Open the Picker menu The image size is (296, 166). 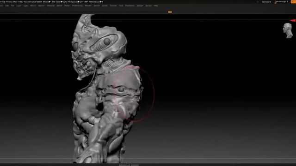pos(67,6)
